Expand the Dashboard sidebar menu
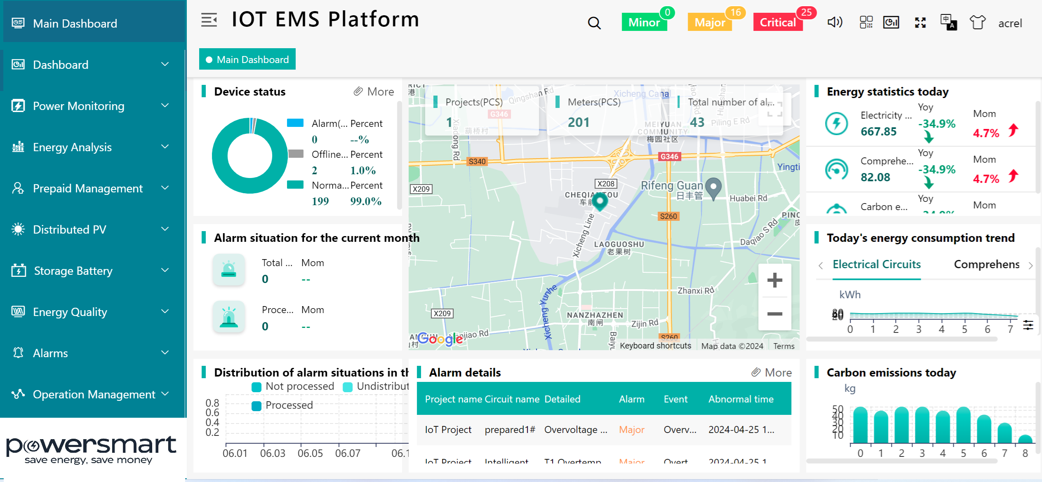Viewport: 1042px width, 482px height. click(x=93, y=65)
